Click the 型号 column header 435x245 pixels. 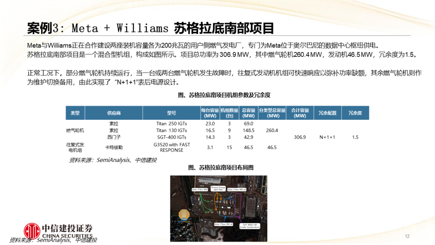[x=172, y=113]
